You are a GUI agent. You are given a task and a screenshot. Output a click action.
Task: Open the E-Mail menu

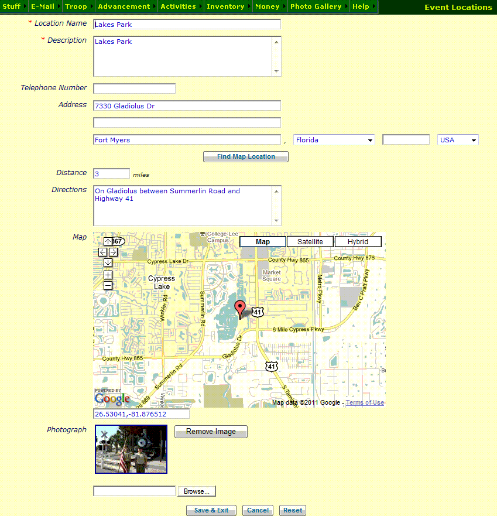(x=45, y=6)
